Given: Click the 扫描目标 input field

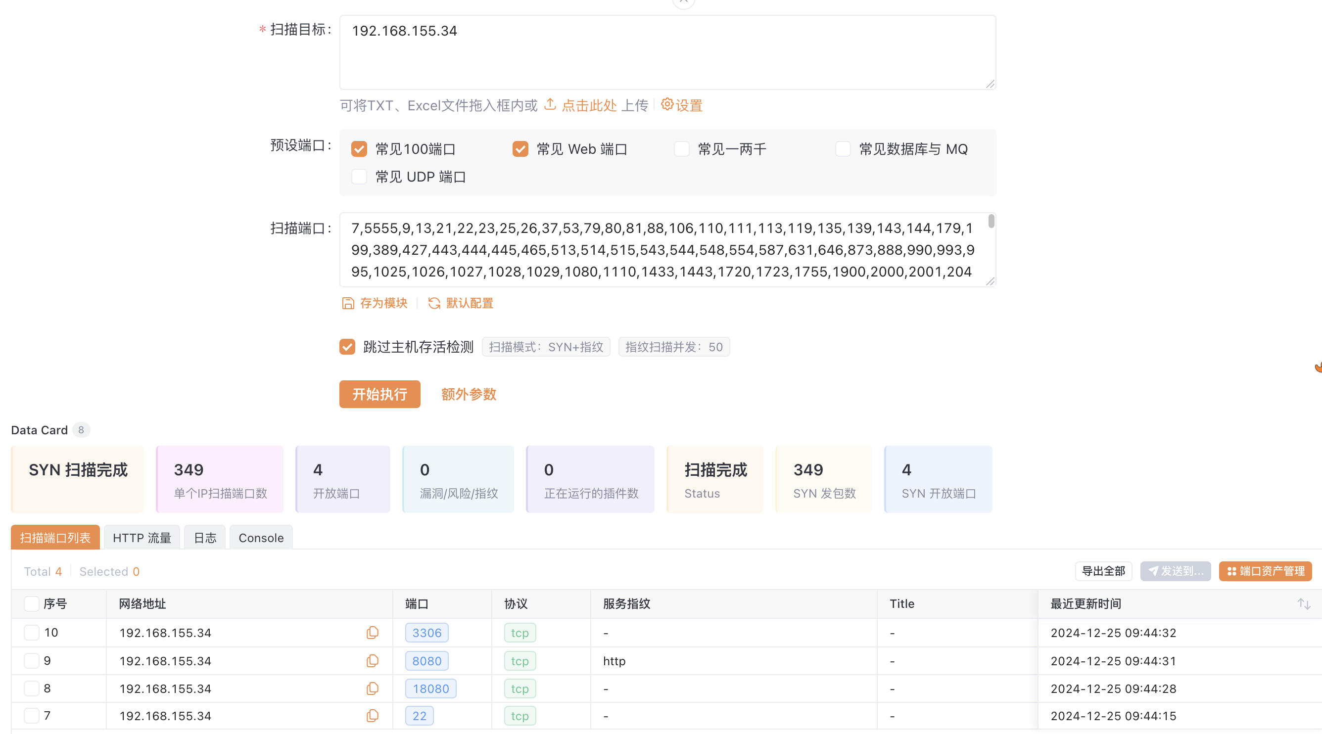Looking at the screenshot, I should (667, 52).
